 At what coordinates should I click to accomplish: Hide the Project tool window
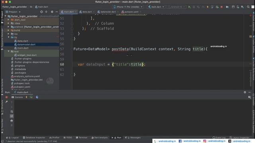(57, 12)
